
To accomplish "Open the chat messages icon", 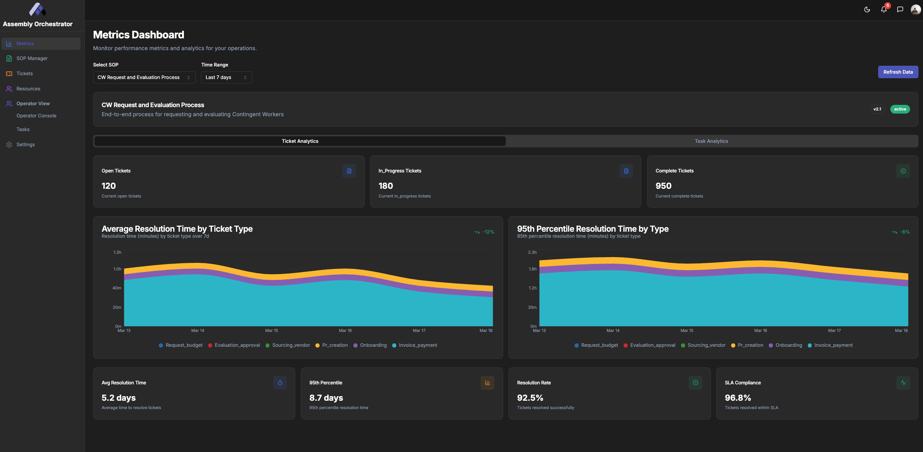I will [900, 9].
